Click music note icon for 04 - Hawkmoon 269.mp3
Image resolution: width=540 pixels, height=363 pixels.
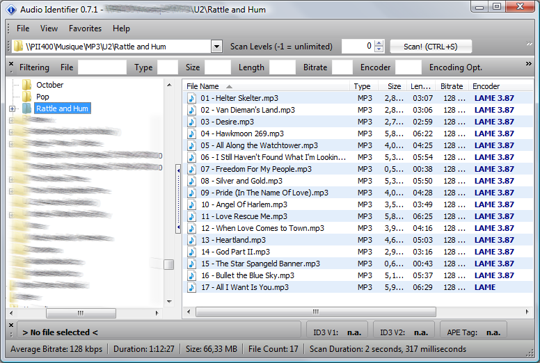[x=191, y=134]
